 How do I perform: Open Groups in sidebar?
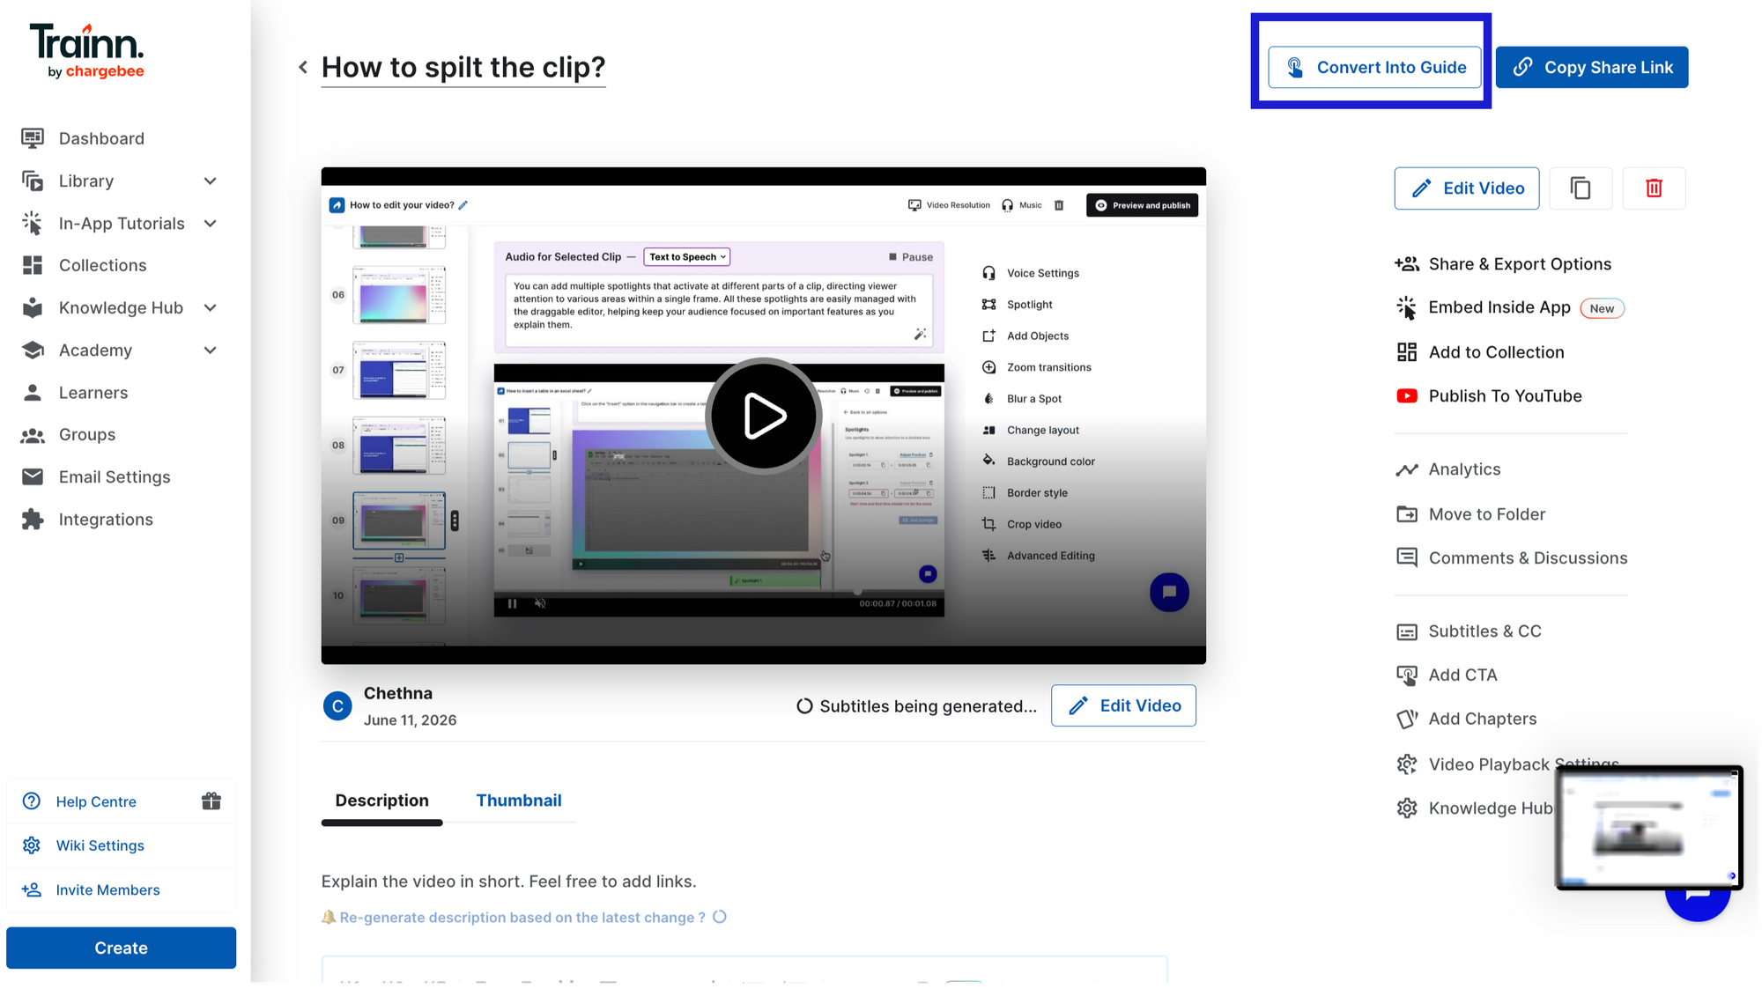[x=68, y=435]
